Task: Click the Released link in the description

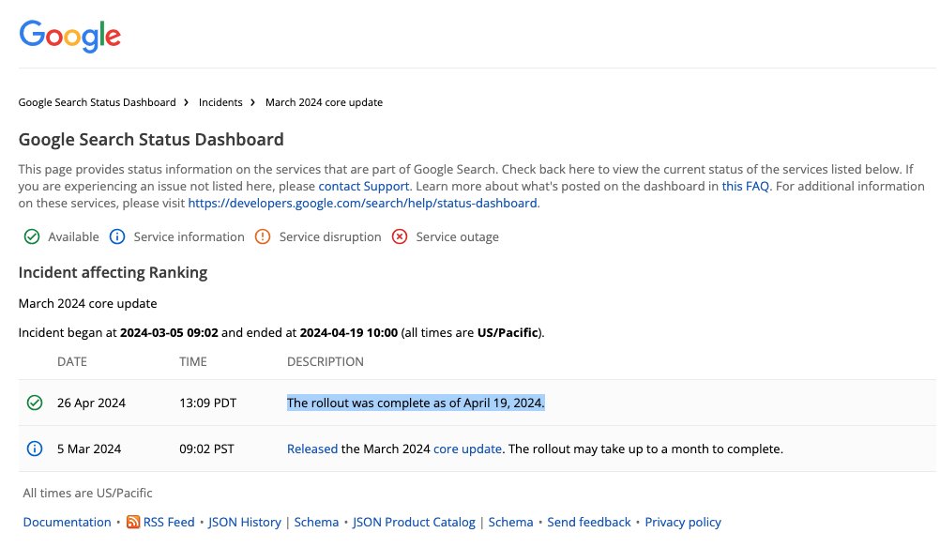Action: [x=311, y=449]
